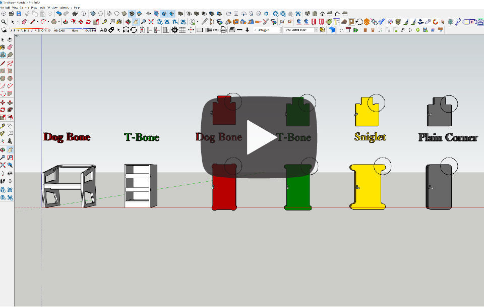
Task: Adjust the shadow time of day slider
Action: pyautogui.click(x=75, y=30)
